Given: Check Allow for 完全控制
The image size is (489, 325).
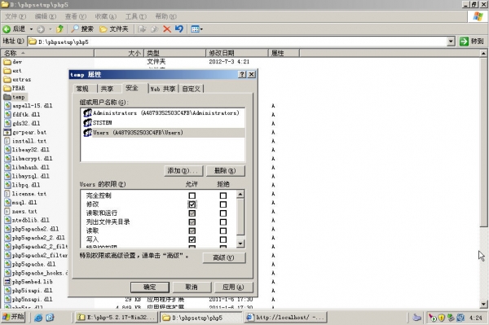Looking at the screenshot, I should point(192,195).
